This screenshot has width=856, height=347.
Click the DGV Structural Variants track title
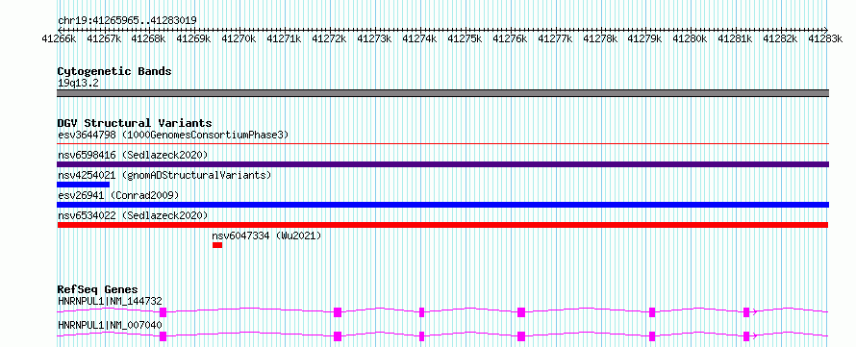point(135,123)
